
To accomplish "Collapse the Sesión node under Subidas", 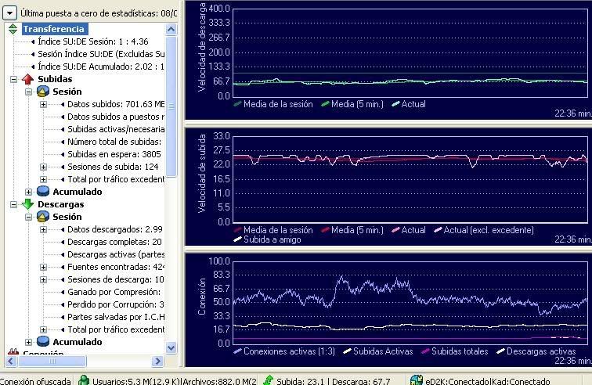I will click(x=28, y=92).
